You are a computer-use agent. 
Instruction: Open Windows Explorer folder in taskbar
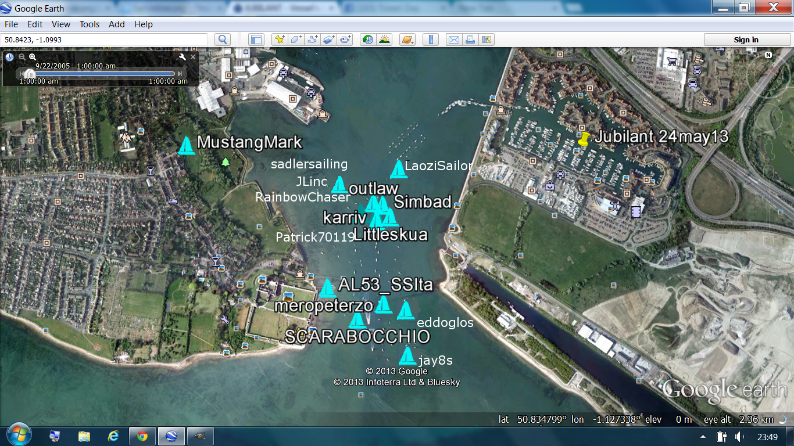tap(84, 436)
